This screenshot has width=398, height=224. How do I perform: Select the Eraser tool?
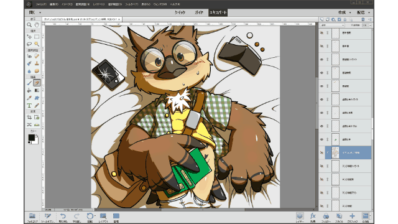(37, 83)
